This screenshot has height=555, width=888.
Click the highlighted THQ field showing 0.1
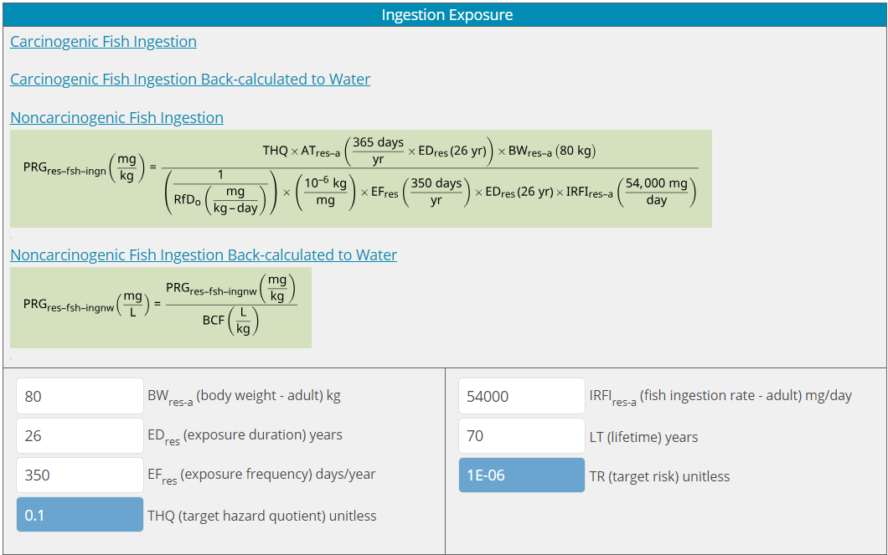click(x=80, y=515)
